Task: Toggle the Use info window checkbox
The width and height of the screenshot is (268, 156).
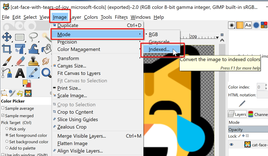Action: click(3, 155)
